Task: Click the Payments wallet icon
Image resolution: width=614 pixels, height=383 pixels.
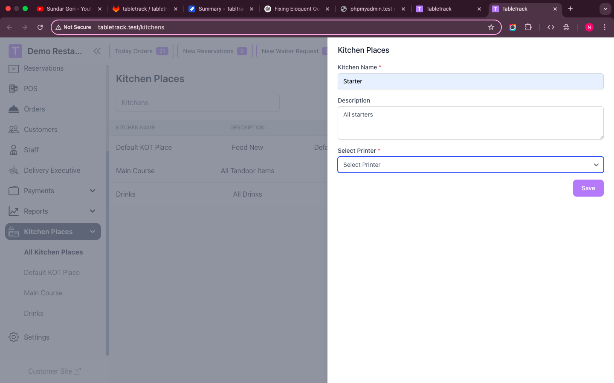Action: [x=13, y=191]
